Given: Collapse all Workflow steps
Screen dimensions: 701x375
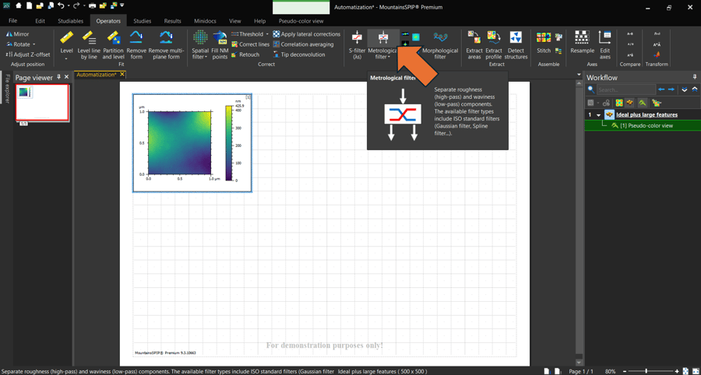Looking at the screenshot, I should [x=695, y=89].
